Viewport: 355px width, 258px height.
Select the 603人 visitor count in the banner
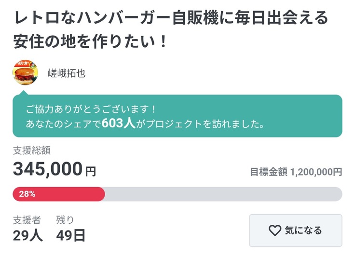pos(118,124)
